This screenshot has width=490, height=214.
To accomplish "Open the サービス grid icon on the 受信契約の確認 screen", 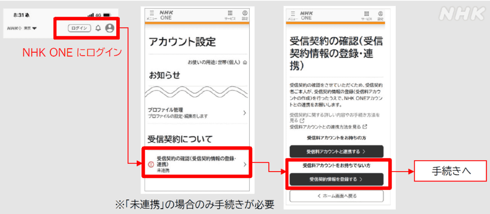I will (x=366, y=15).
